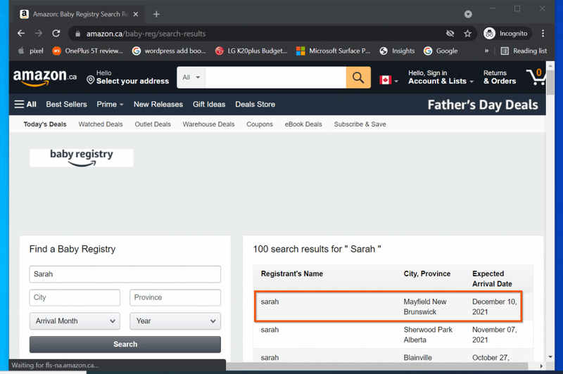Click the horizontal scrollbar right arrow

point(541,366)
